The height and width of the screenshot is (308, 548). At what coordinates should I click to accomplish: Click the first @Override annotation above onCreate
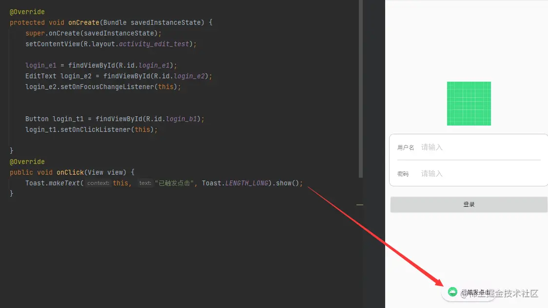[x=27, y=12]
